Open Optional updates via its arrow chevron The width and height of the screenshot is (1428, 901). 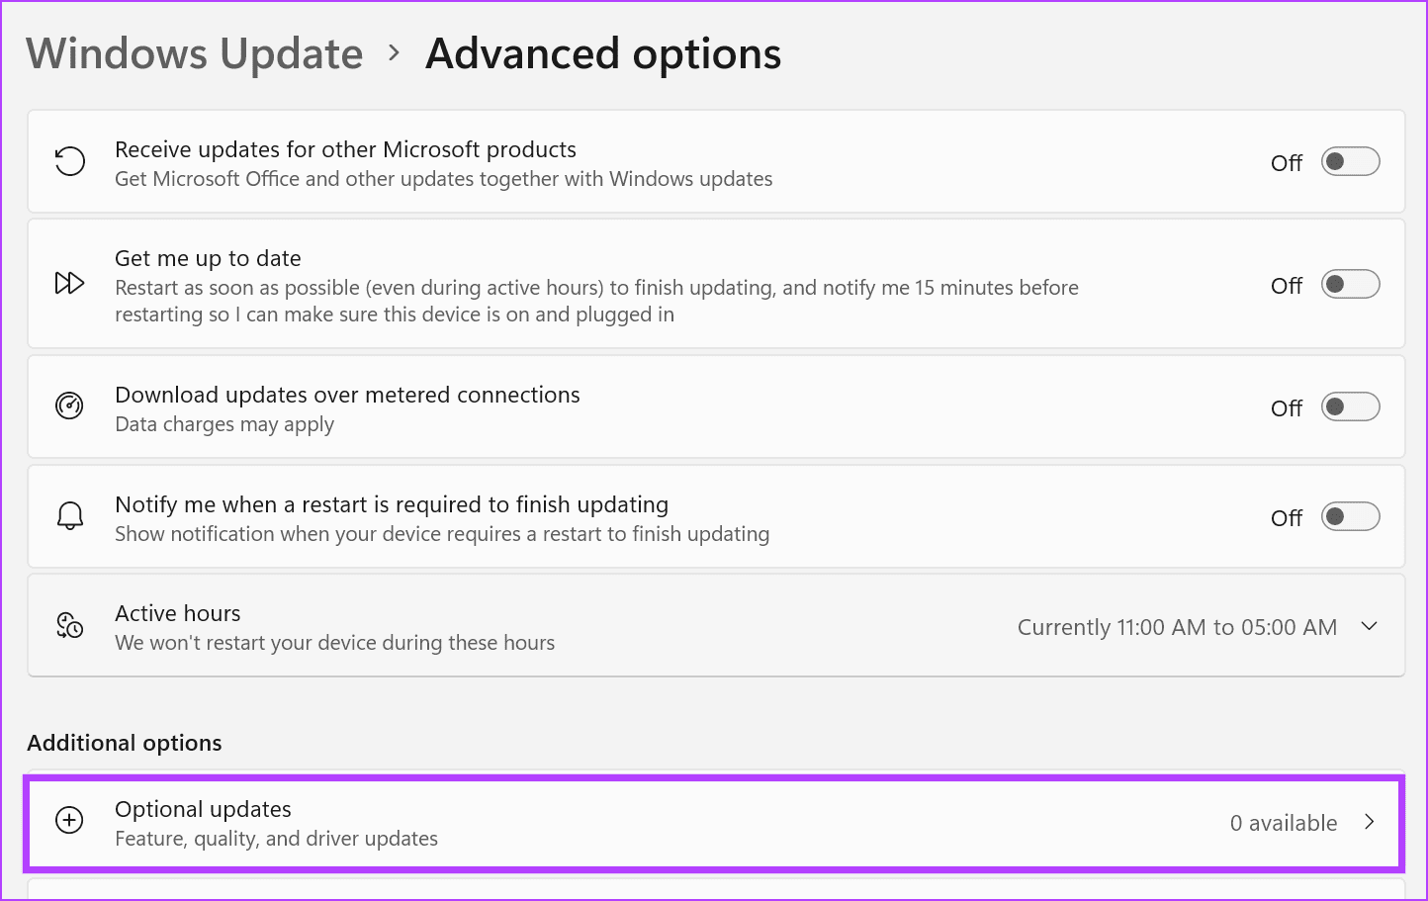coord(1370,821)
